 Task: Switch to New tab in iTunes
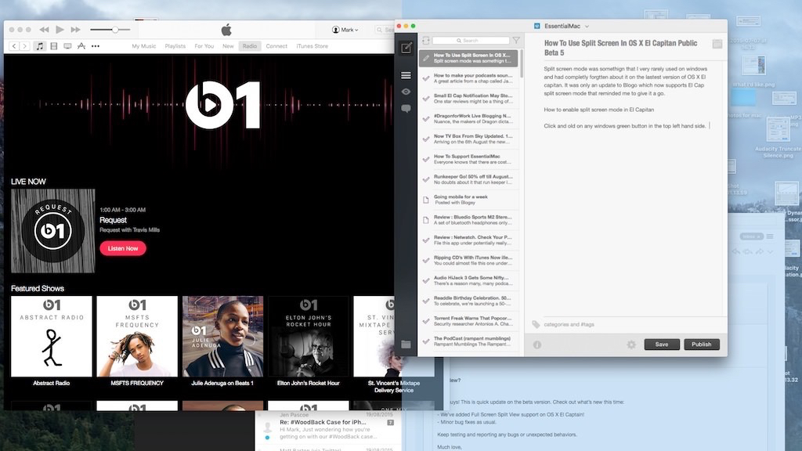pos(228,46)
